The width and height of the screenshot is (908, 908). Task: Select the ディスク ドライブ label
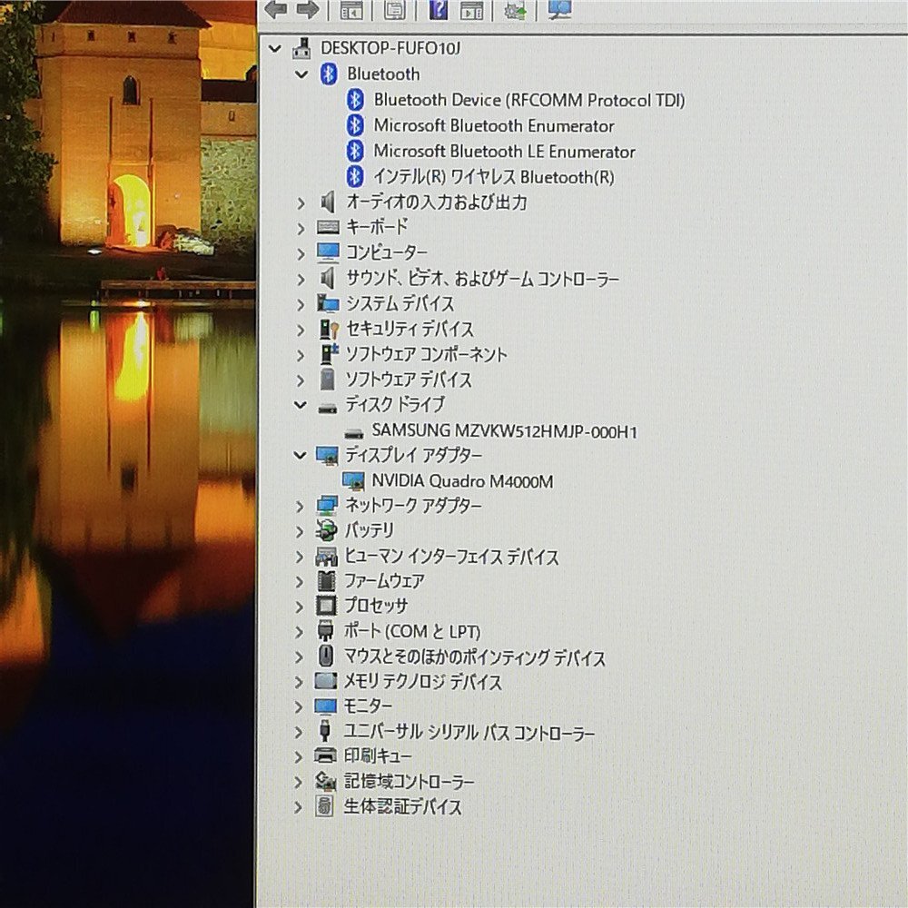click(x=395, y=404)
